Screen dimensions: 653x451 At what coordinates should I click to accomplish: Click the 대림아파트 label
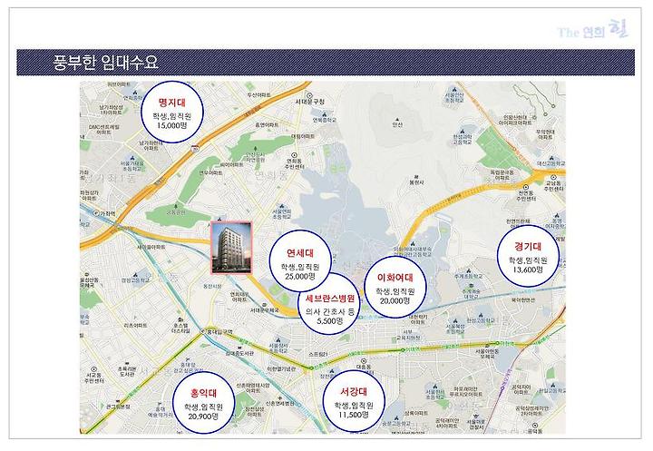pyautogui.click(x=303, y=136)
